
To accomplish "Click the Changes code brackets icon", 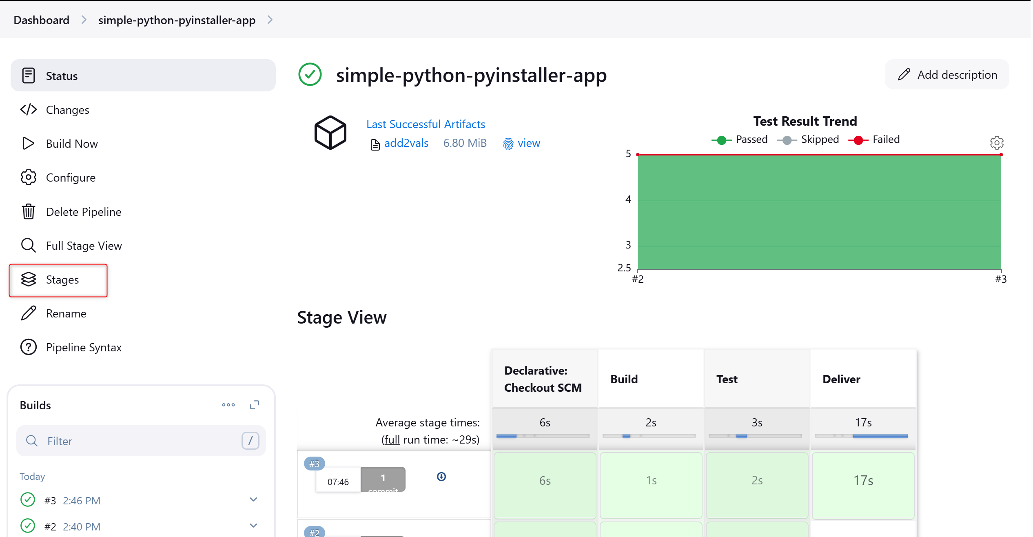I will tap(29, 109).
